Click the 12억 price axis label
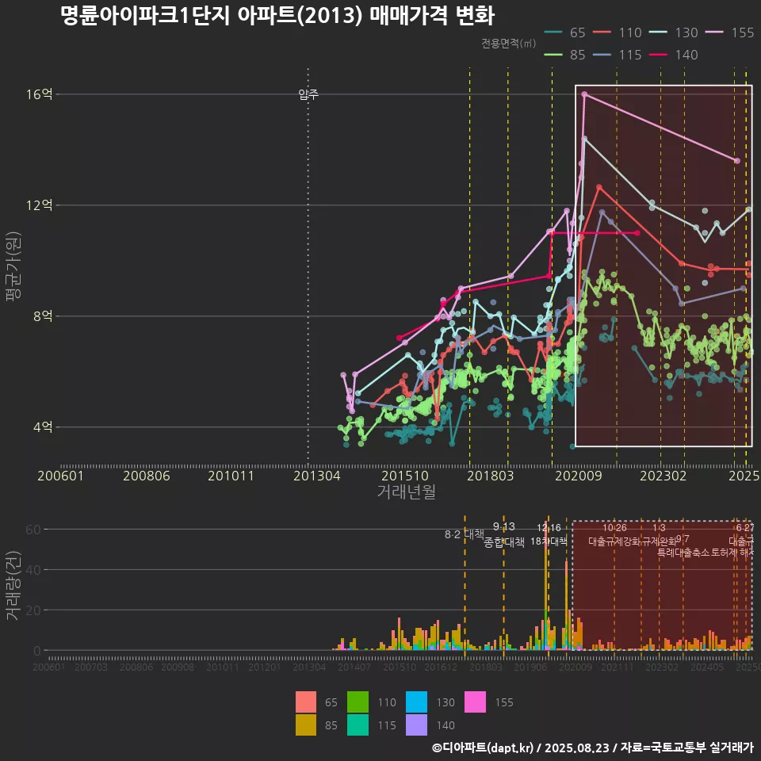Screen dimensions: 761x761 coord(40,205)
